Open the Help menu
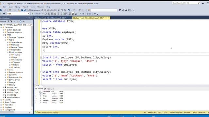The width and height of the screenshot is (209, 117). click(48, 7)
